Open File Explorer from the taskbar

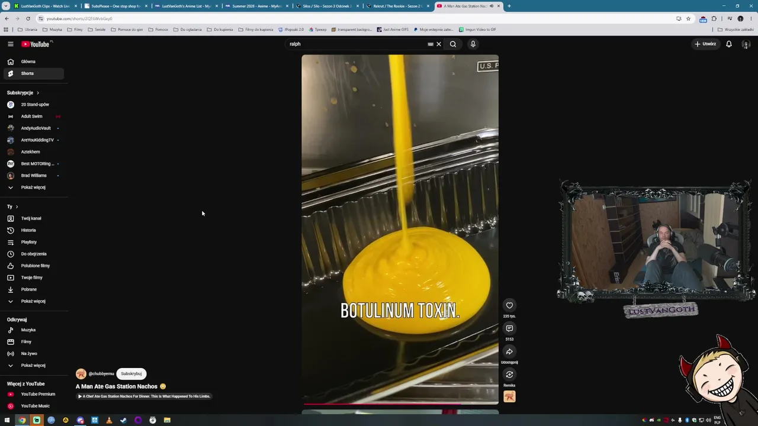[167, 420]
